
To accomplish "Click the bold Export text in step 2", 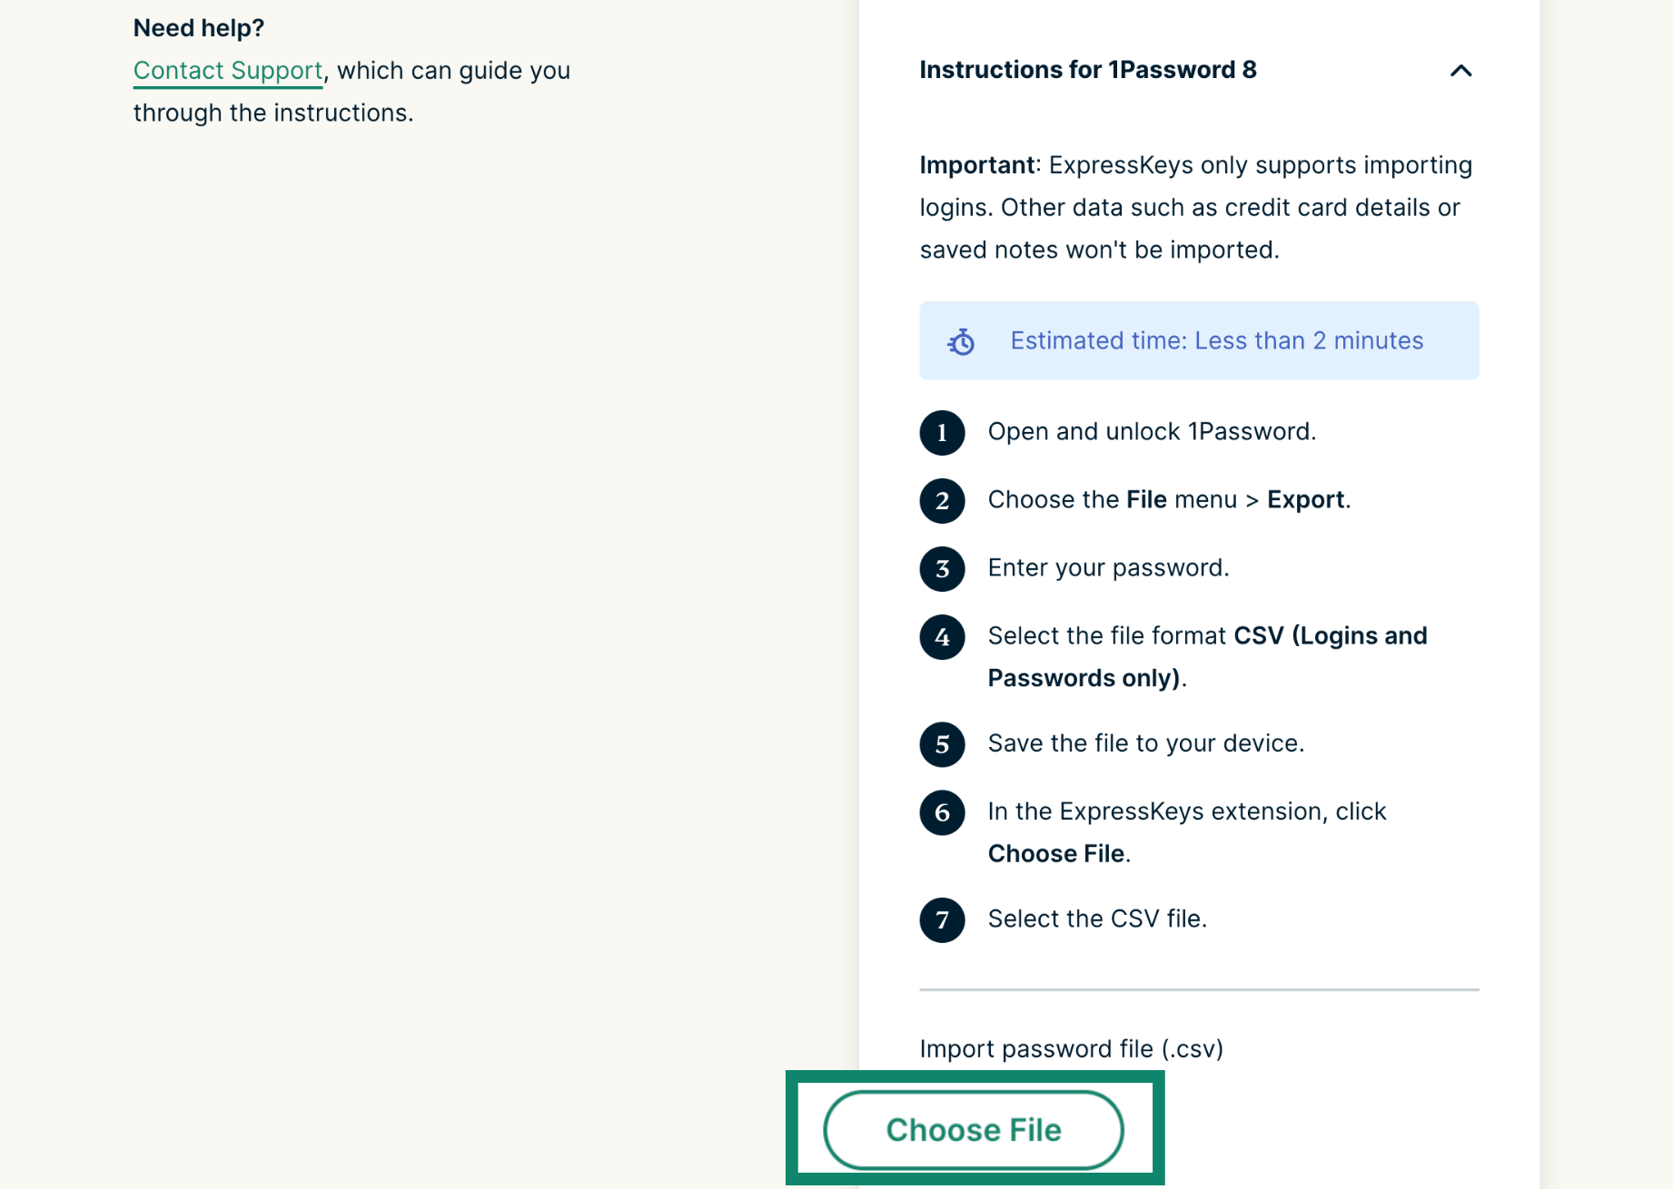I will coord(1305,499).
